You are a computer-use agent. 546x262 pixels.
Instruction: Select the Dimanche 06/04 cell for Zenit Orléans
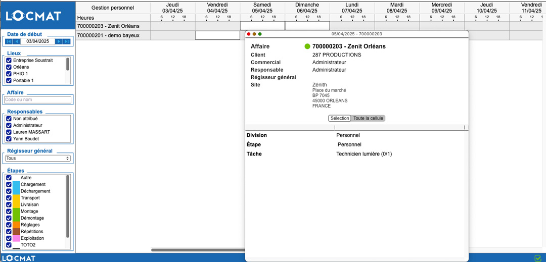tap(307, 26)
